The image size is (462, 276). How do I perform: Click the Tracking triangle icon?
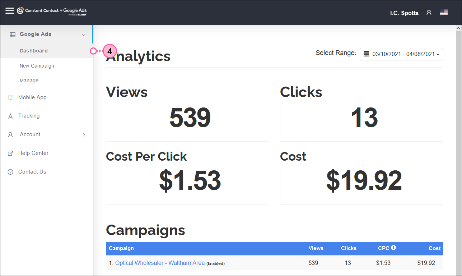click(x=10, y=116)
